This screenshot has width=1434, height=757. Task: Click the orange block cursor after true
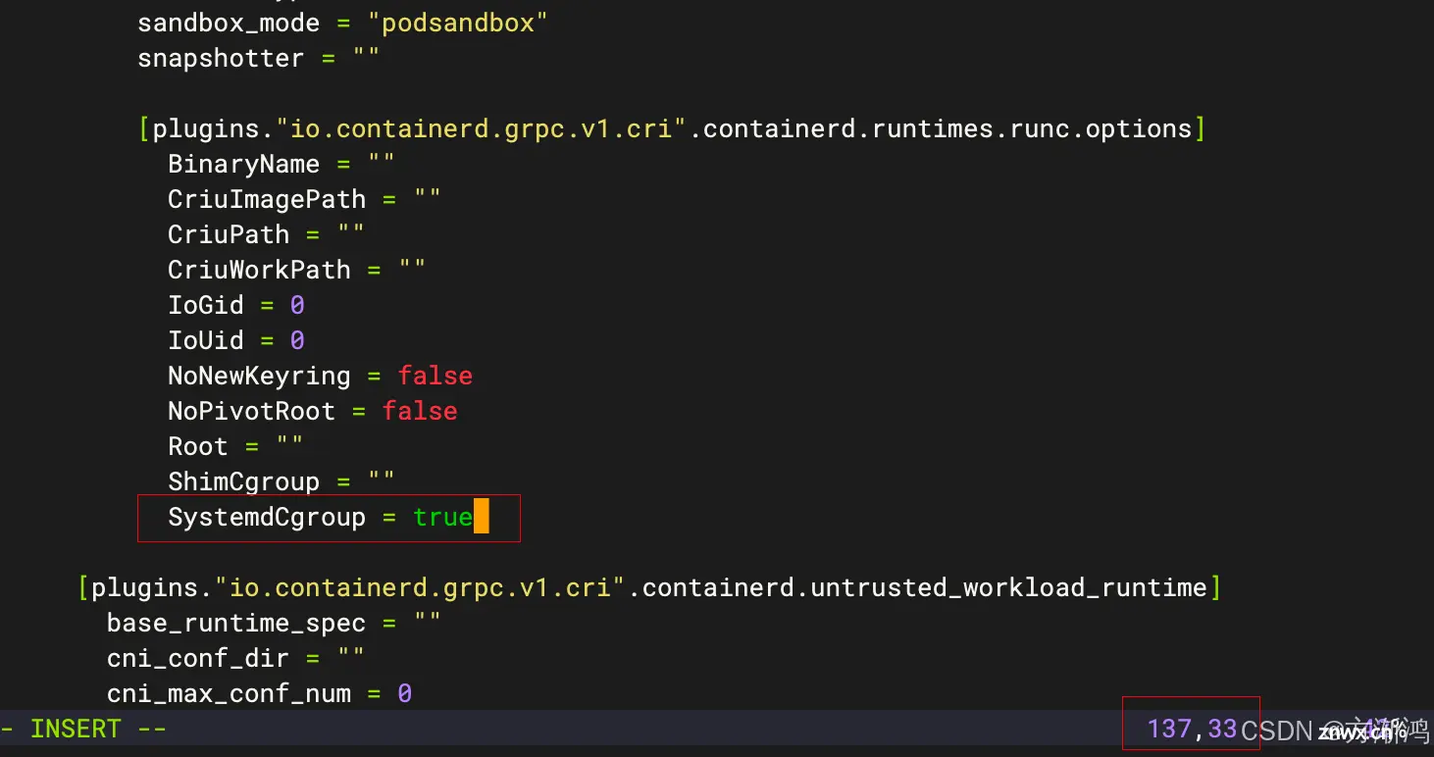click(481, 517)
